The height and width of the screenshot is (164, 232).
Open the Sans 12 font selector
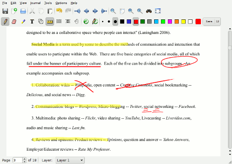(x=212, y=22)
